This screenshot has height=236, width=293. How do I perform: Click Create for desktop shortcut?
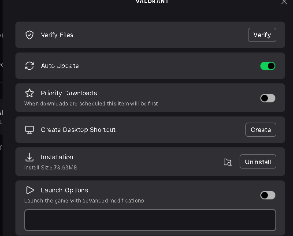261,130
